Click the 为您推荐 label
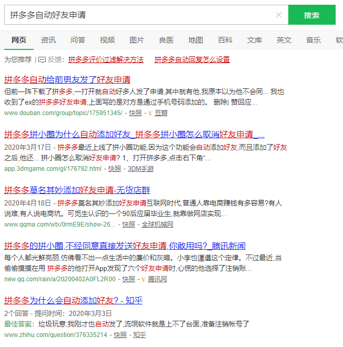This screenshot has height=347, width=343. coord(18,59)
